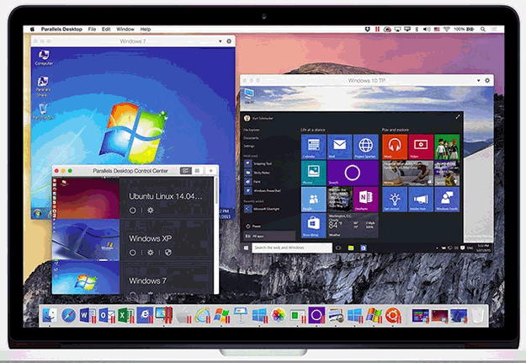Open the Apple menu

coord(32,29)
